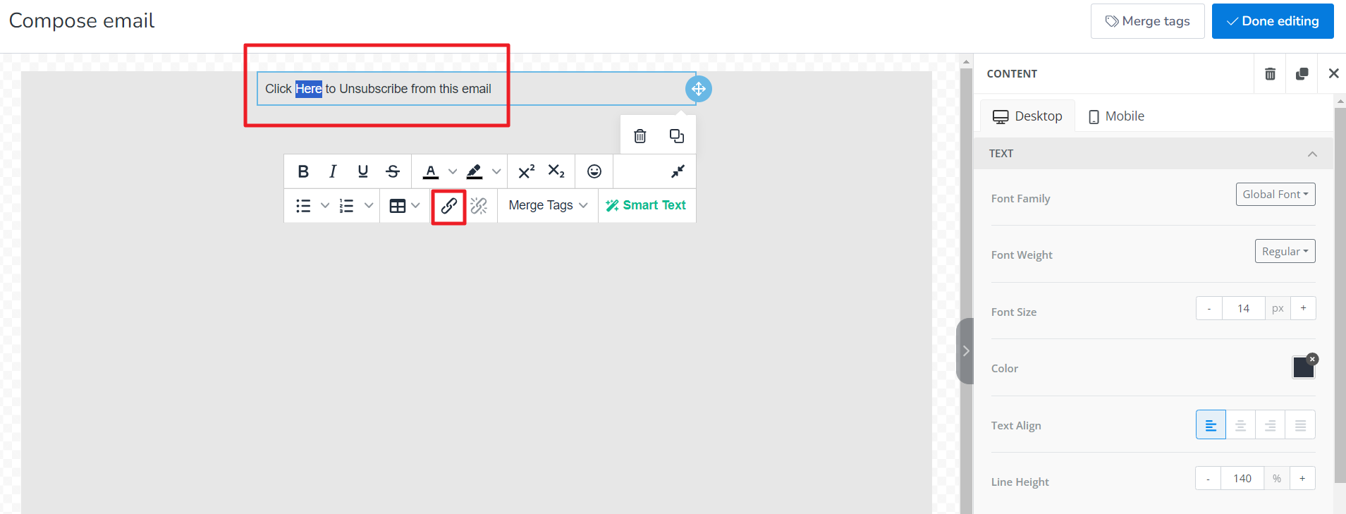
Task: Switch to the Desktop tab
Action: 1027,116
